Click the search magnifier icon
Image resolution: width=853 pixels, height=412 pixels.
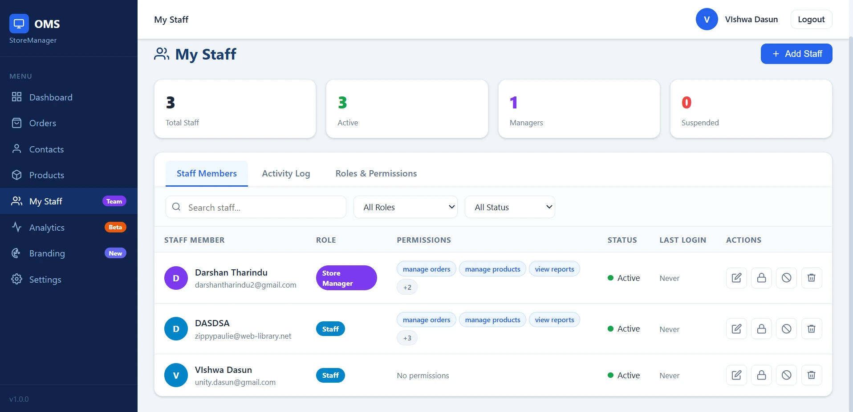coord(176,207)
